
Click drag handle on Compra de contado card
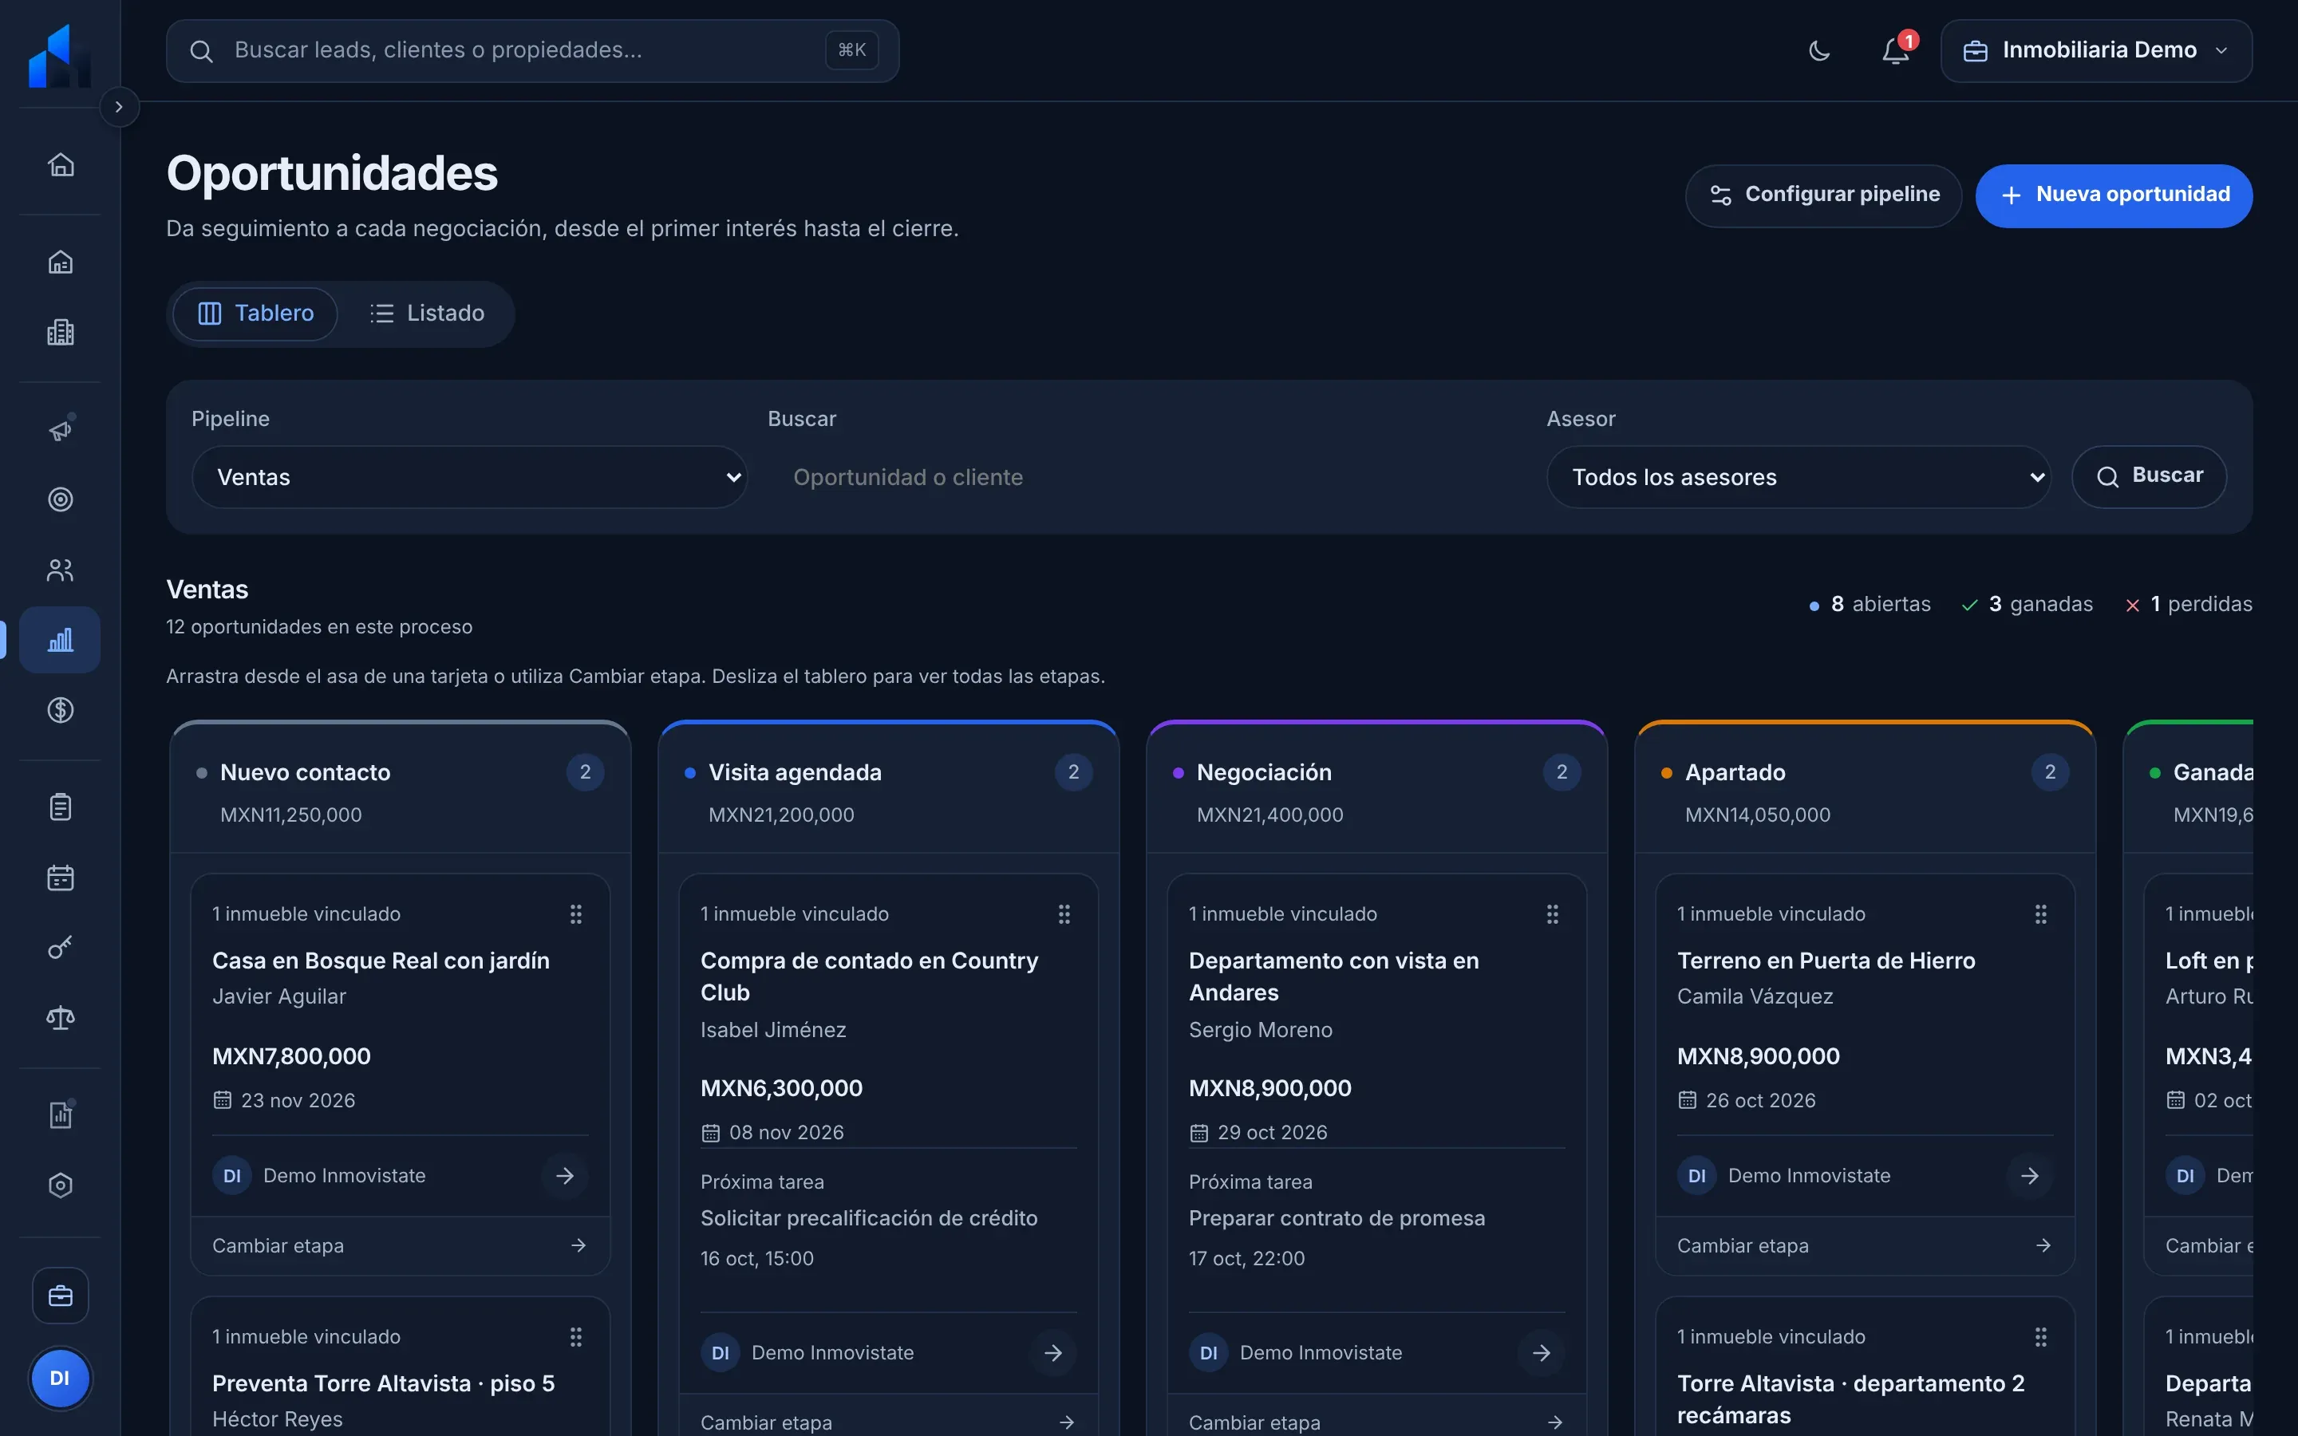[1064, 913]
